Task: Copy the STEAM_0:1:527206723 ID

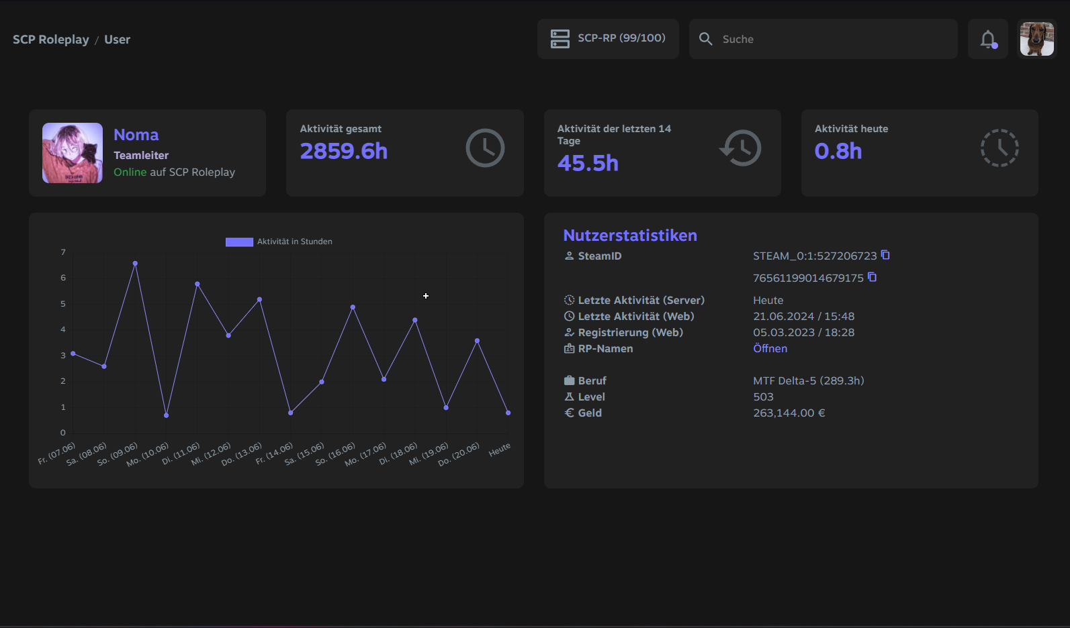Action: coord(885,255)
